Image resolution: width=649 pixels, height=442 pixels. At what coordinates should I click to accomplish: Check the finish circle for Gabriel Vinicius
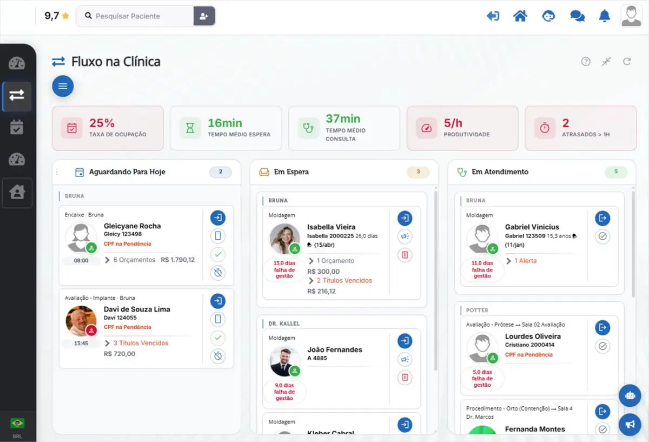[602, 236]
